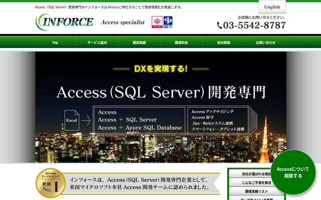Open the 開発実績 menu item
Image resolution: width=321 pixels, height=200 pixels.
(139, 42)
